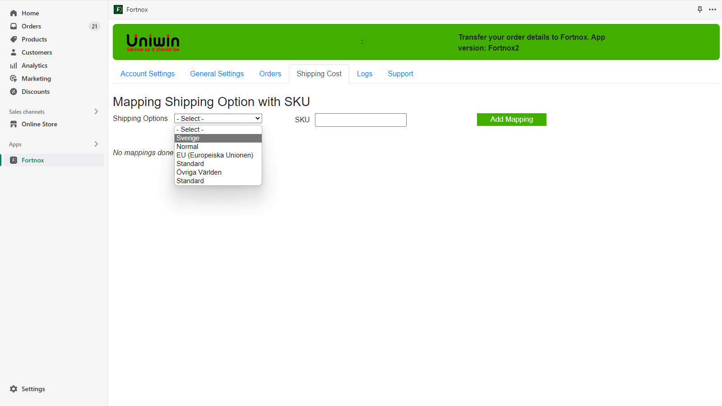Navigate to Products in the sidebar

click(34, 39)
